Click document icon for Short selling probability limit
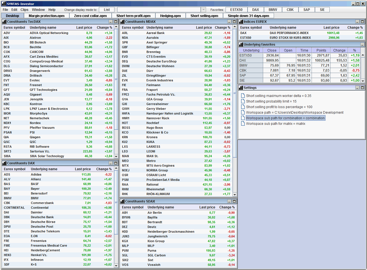The image size is (367, 270). [x=243, y=101]
